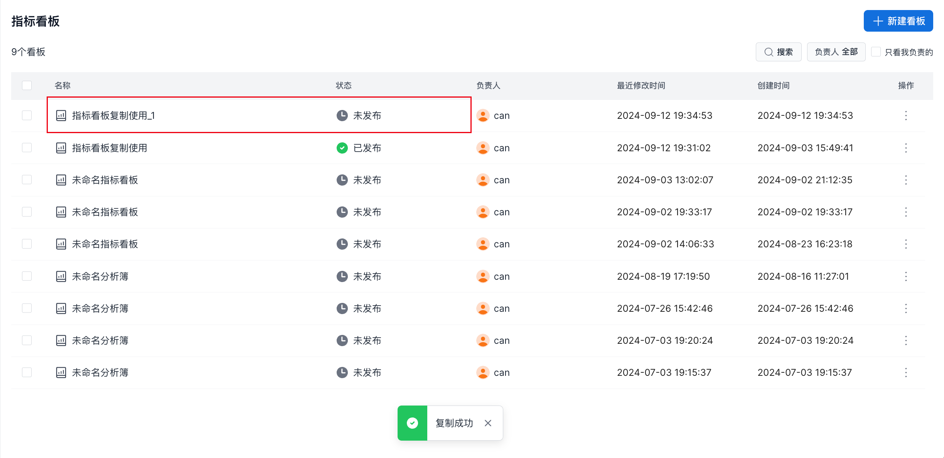Dismiss the 复制成功 notification
This screenshot has height=458, width=944.
[x=488, y=423]
